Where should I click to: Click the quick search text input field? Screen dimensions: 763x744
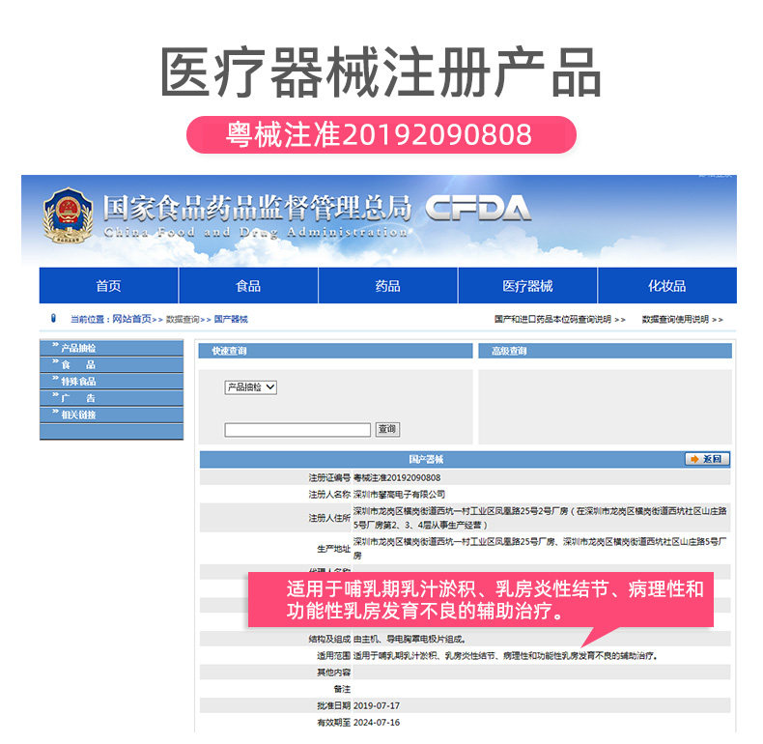297,429
